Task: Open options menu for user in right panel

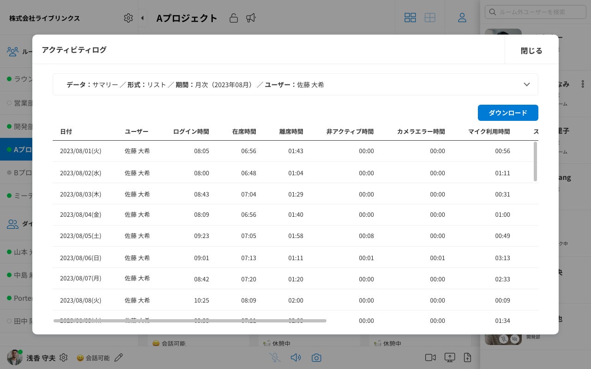Action: point(583,84)
